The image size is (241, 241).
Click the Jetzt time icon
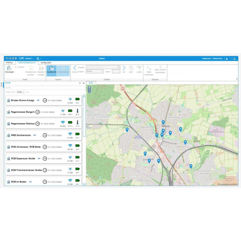[x=131, y=68]
